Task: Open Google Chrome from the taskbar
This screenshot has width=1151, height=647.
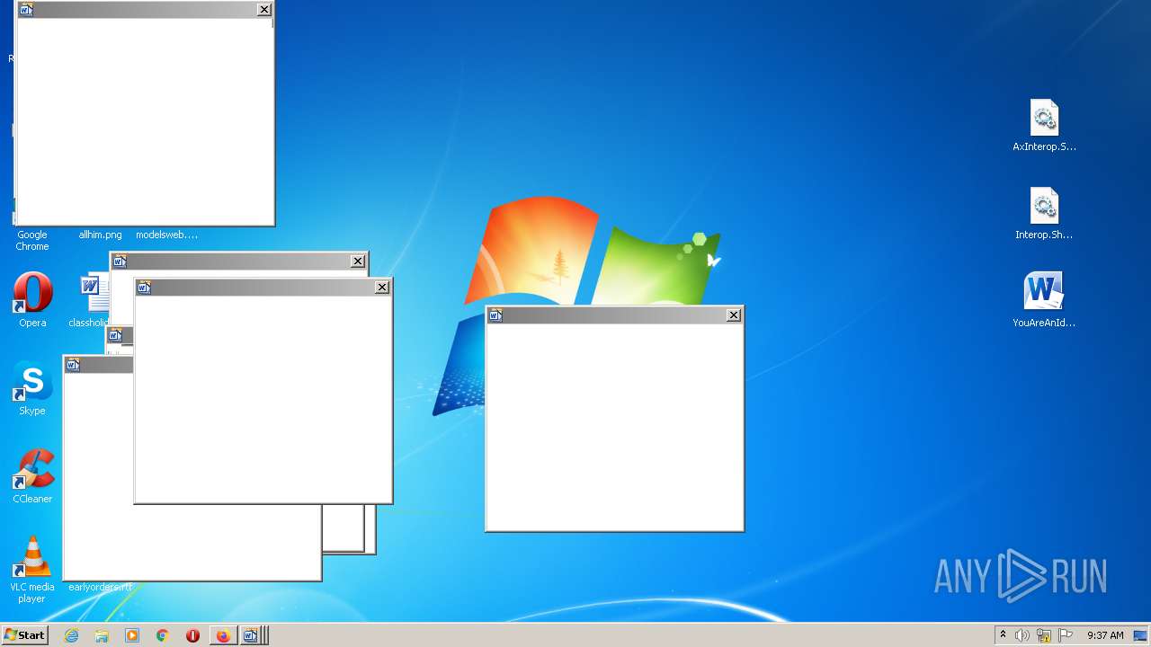Action: point(163,635)
